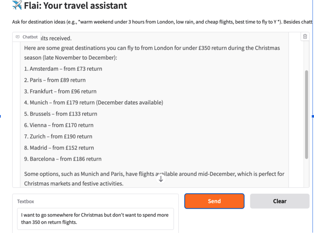This screenshot has width=314, height=233.
Task: Click the scroll-to-bottom arrow in chat
Action: coord(161,179)
